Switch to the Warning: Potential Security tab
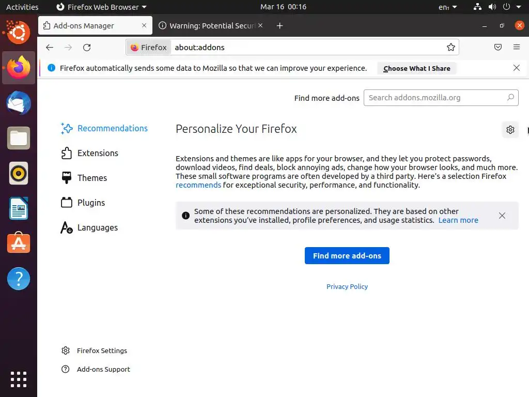Viewport: 529px width, 397px height. (211, 26)
